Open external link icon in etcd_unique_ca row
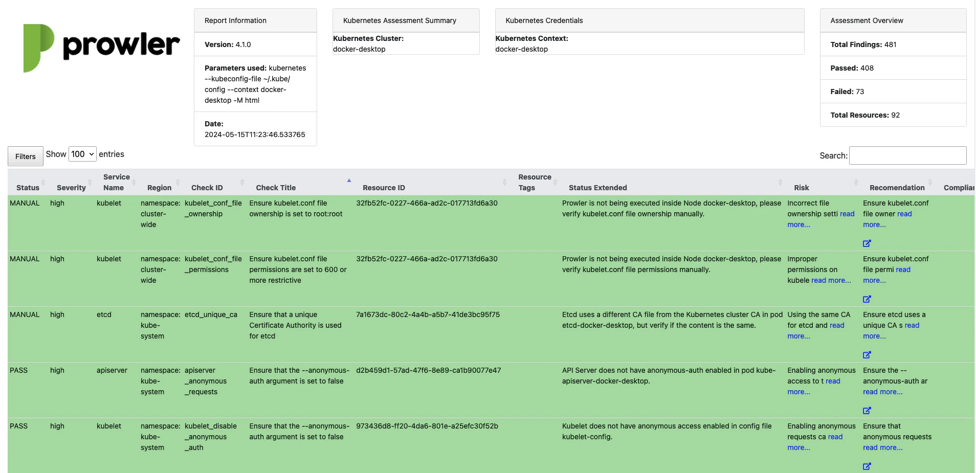This screenshot has height=473, width=976. click(867, 355)
